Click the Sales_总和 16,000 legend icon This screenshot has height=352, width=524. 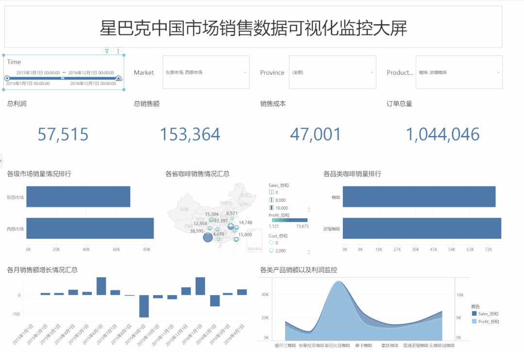coord(271,208)
